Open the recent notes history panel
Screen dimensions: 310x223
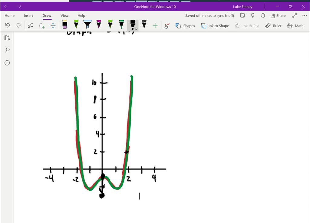7,63
